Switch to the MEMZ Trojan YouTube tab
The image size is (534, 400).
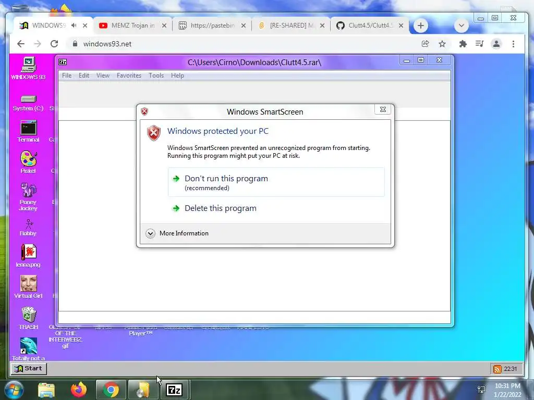(x=133, y=26)
